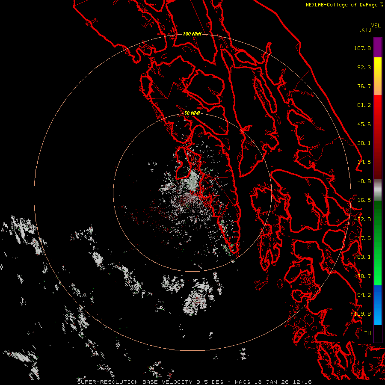This screenshot has height=385, width=385.
Task: Click the -78.7 value on velocity scale
Action: [x=362, y=276]
